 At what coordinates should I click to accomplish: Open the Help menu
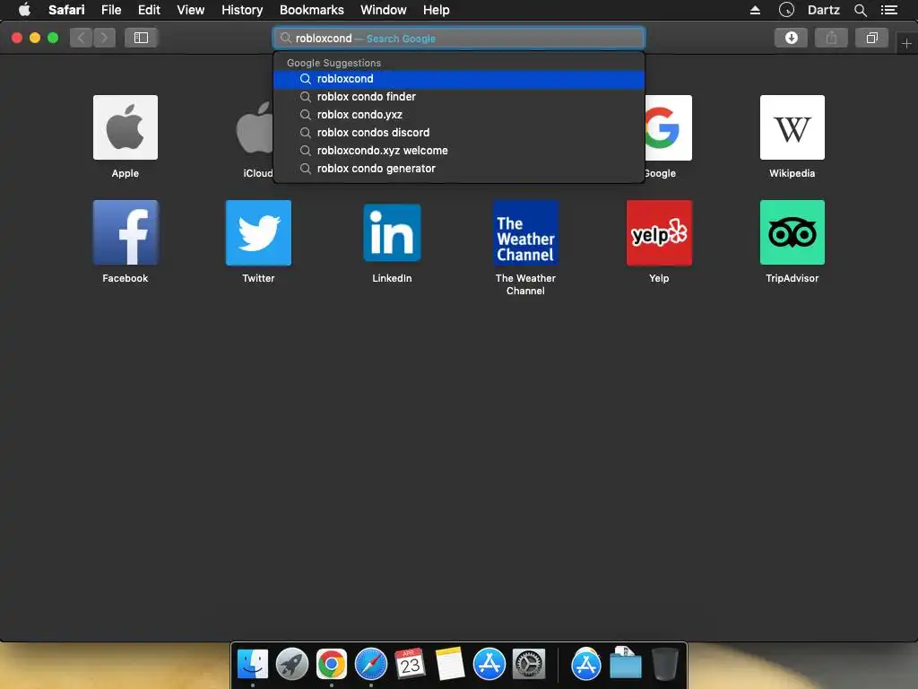pyautogui.click(x=437, y=9)
